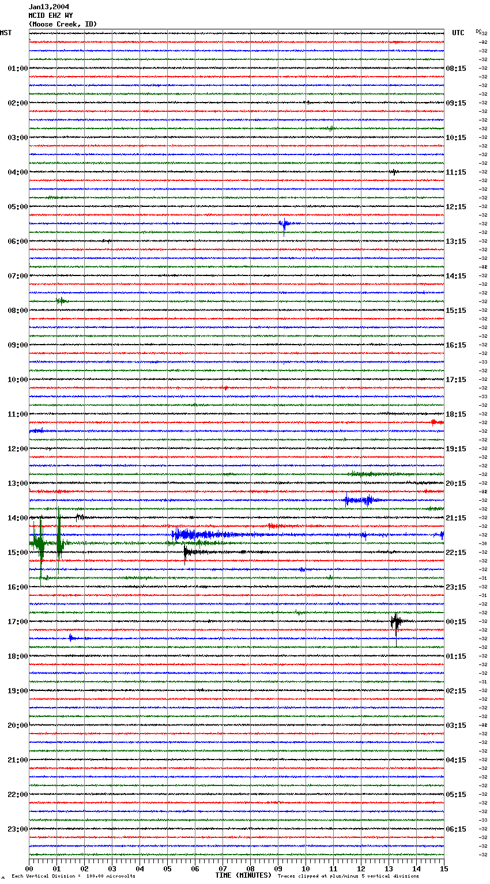Screen dimensions: 490x884
Task: Select minute 05 on the bottom time axis
Action: click(168, 868)
